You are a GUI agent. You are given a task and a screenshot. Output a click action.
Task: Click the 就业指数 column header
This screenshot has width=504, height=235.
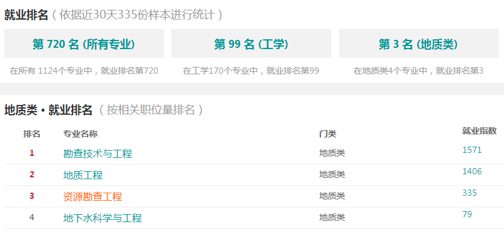479,131
